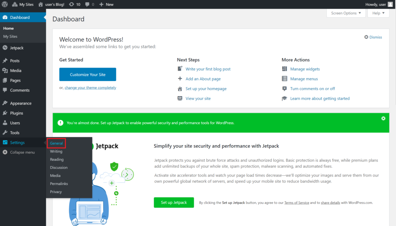This screenshot has height=226, width=396.
Task: Follow change your theme completely link
Action: pyautogui.click(x=90, y=88)
